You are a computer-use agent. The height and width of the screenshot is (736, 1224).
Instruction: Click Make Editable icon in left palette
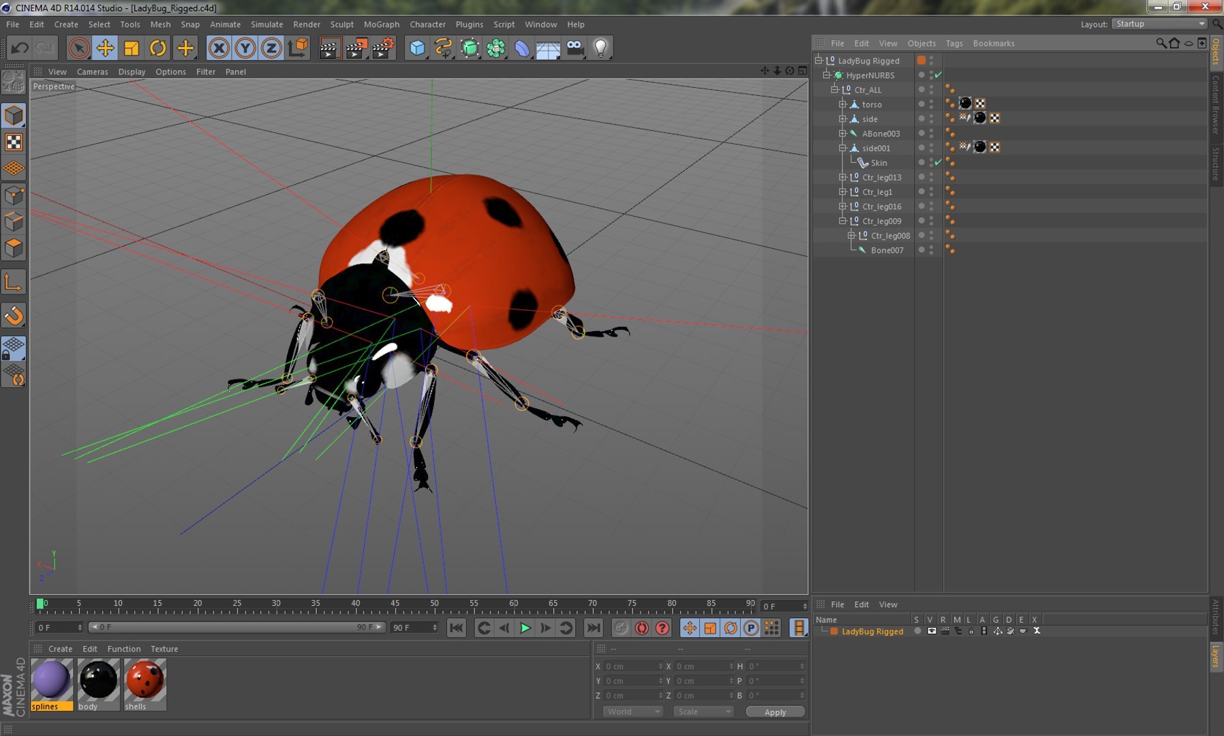pos(14,82)
